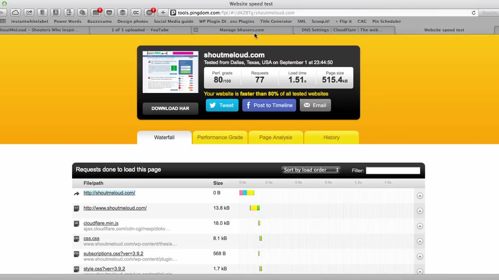Click the CSS icon beside subscriptions.css
This screenshot has height=280, width=499.
(76, 254)
